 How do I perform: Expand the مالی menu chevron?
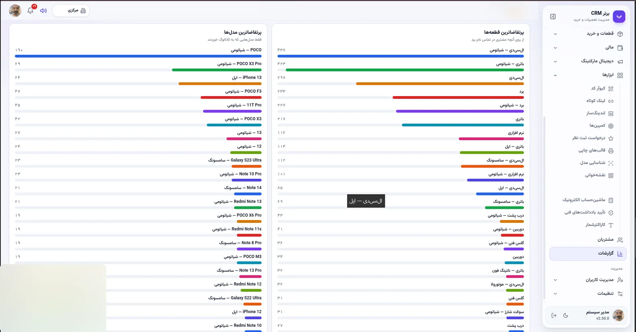[x=555, y=48]
